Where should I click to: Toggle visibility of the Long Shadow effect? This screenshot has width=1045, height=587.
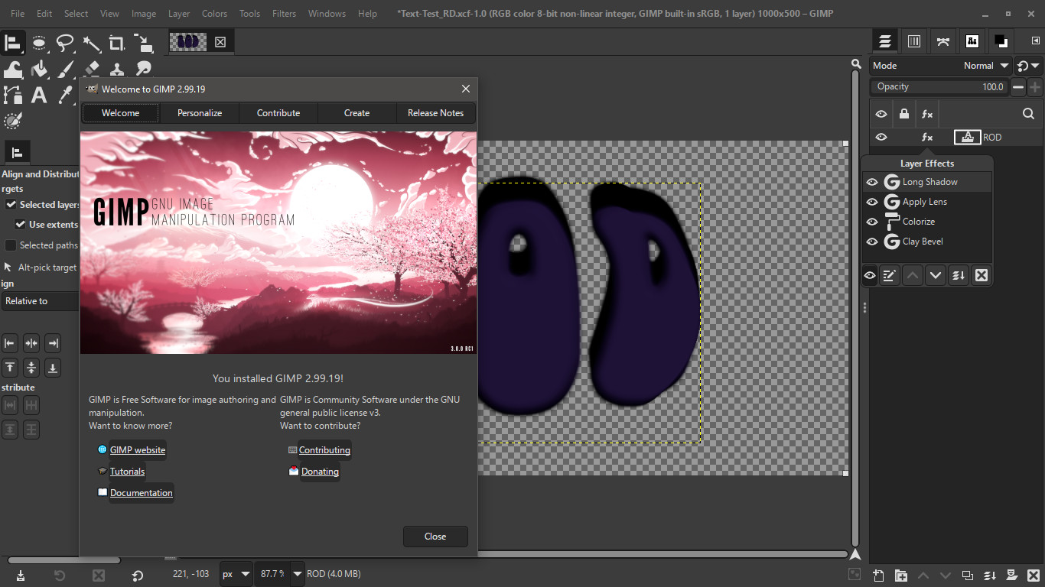(872, 182)
